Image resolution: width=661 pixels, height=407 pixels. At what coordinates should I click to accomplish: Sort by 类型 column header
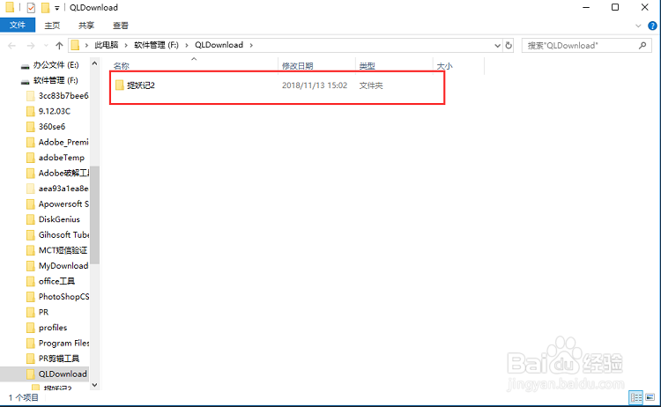pyautogui.click(x=368, y=66)
